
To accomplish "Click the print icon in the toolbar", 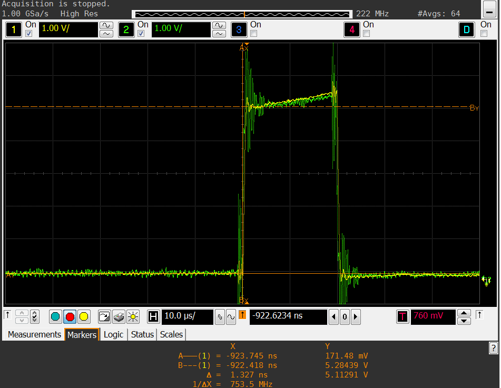I will click(x=119, y=316).
